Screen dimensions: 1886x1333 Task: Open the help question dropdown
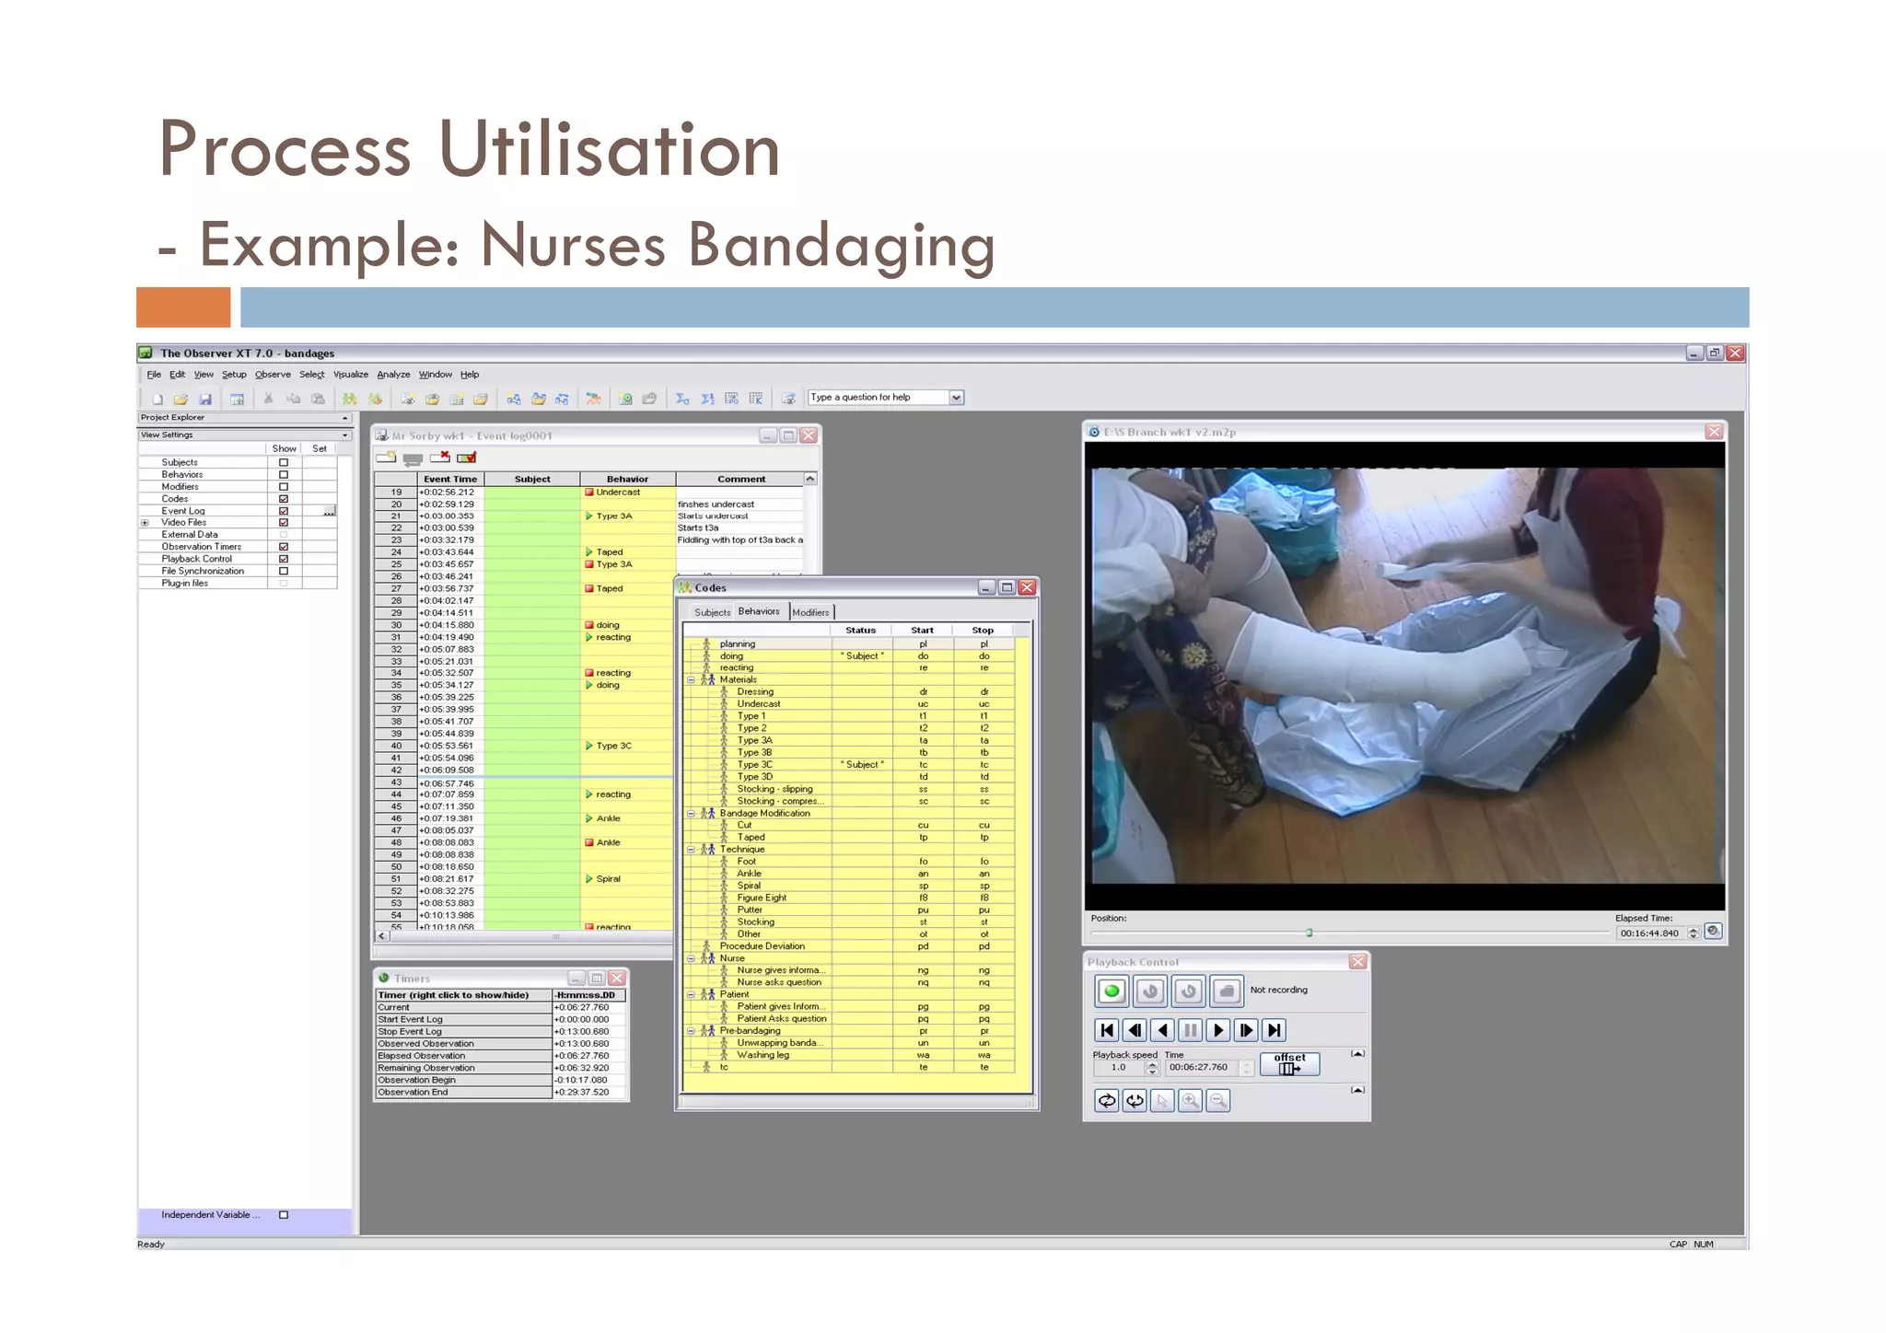point(957,398)
